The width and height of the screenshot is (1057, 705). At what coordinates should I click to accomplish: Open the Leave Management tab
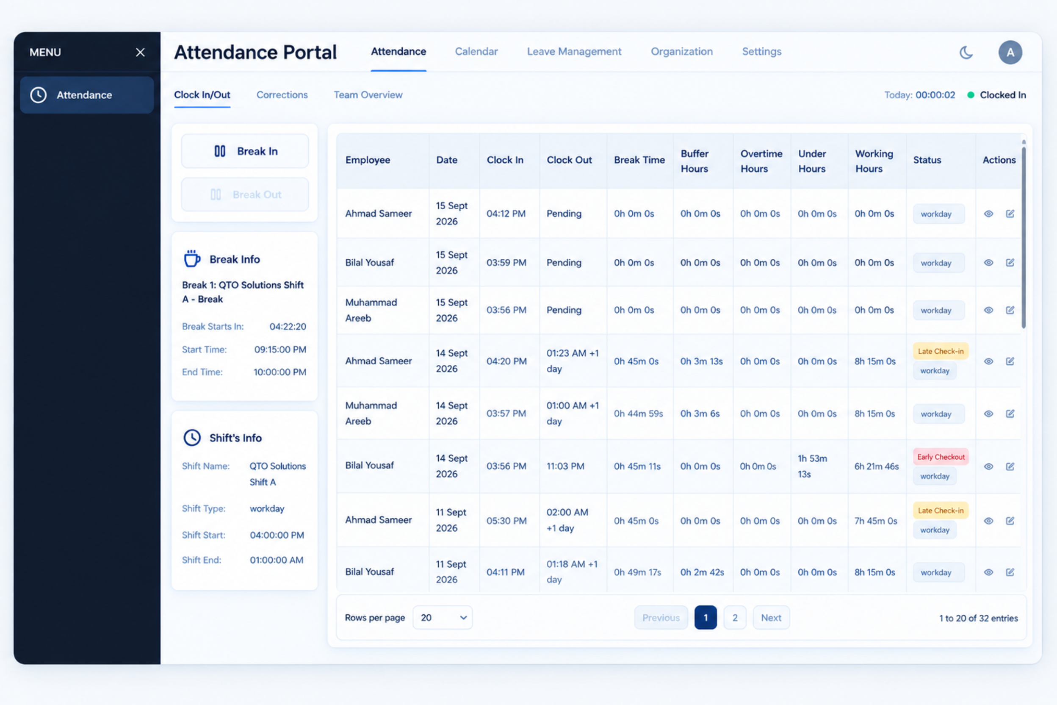[x=574, y=52]
